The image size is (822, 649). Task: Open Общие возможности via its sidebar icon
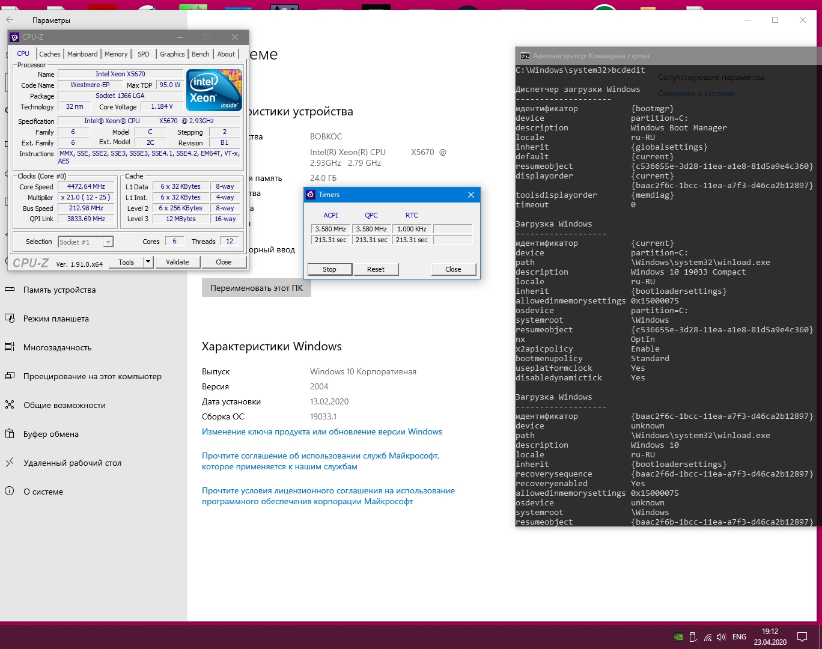(10, 405)
